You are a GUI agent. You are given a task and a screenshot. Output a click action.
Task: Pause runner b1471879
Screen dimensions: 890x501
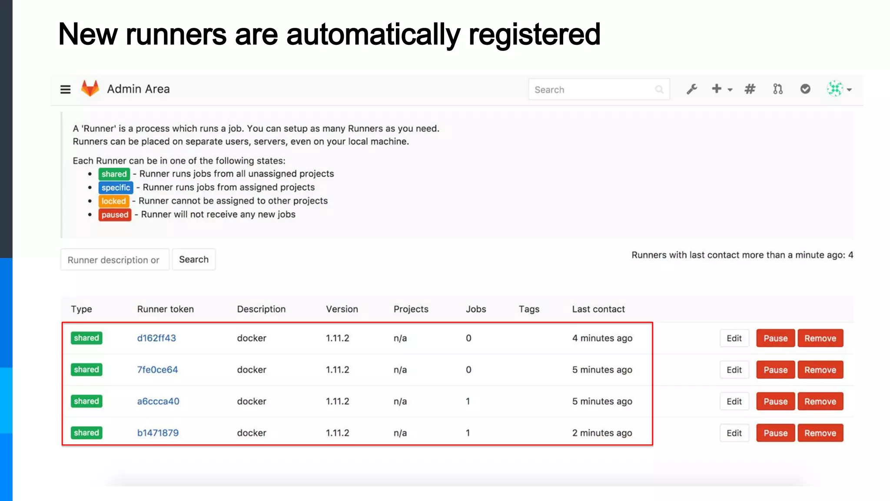pyautogui.click(x=775, y=433)
